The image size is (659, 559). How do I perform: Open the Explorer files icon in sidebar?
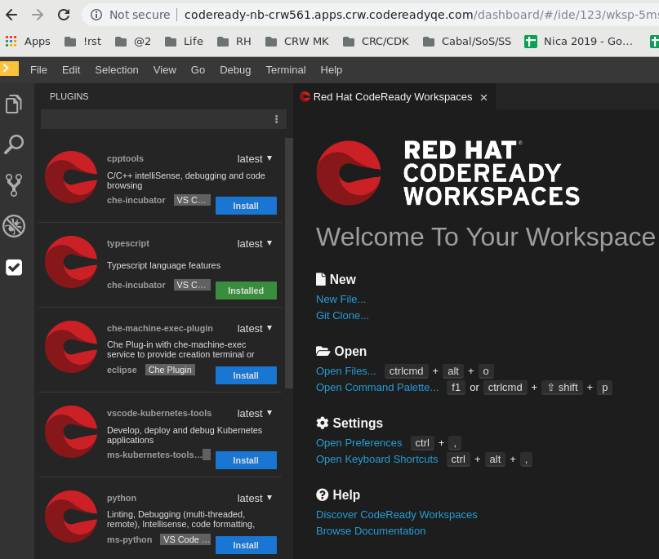click(x=13, y=104)
